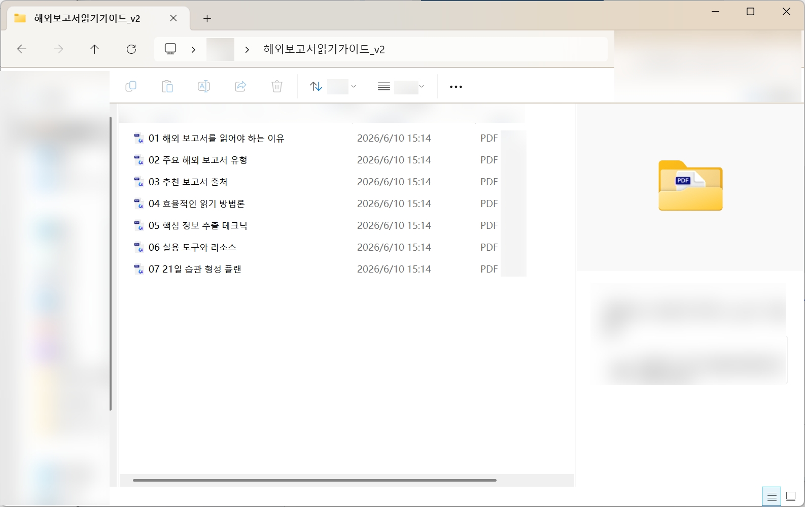Click the Share toolbar icon
This screenshot has height=507, width=805.
coord(240,86)
